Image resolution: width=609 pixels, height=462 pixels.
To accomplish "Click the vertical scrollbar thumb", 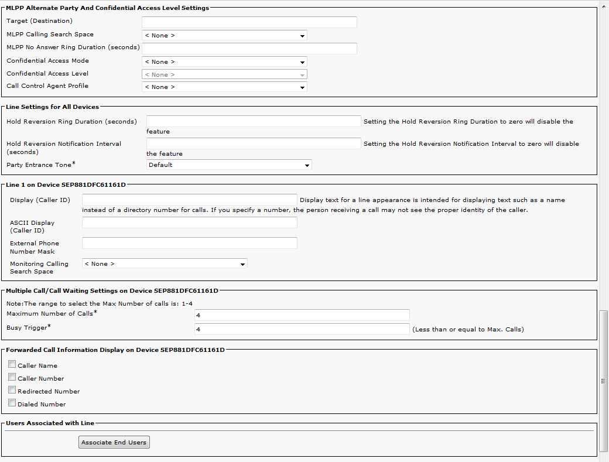I will 604,381.
